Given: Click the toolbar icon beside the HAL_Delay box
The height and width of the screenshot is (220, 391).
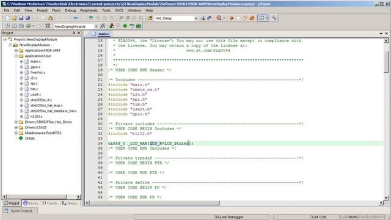Looking at the screenshot, I should click(202, 18).
